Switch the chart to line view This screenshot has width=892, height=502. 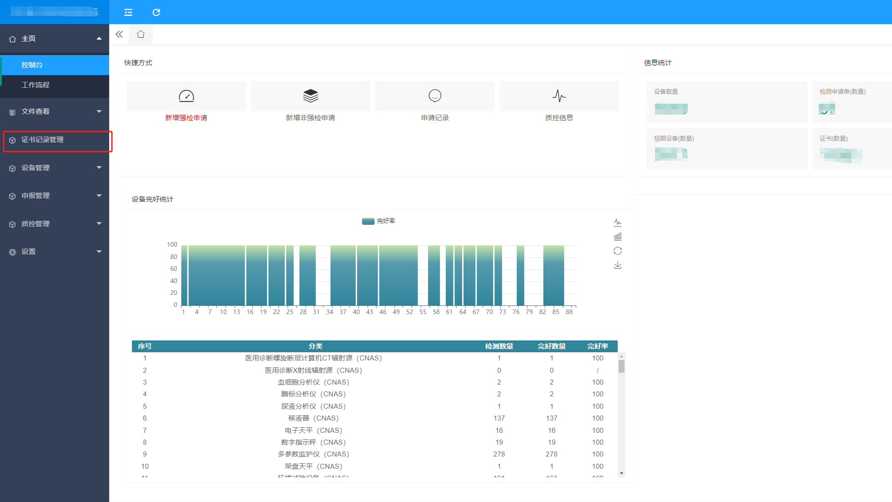617,223
